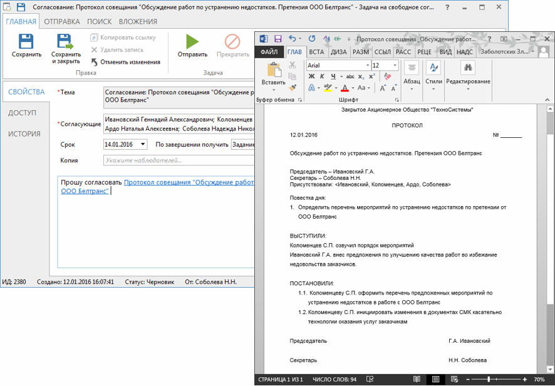Open Редактирование binoculars icon in Word

tap(468, 68)
